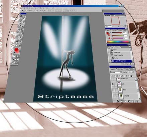
Task: Click Jump to ImageReady icon at toolbox bottom
Action: click(15, 63)
